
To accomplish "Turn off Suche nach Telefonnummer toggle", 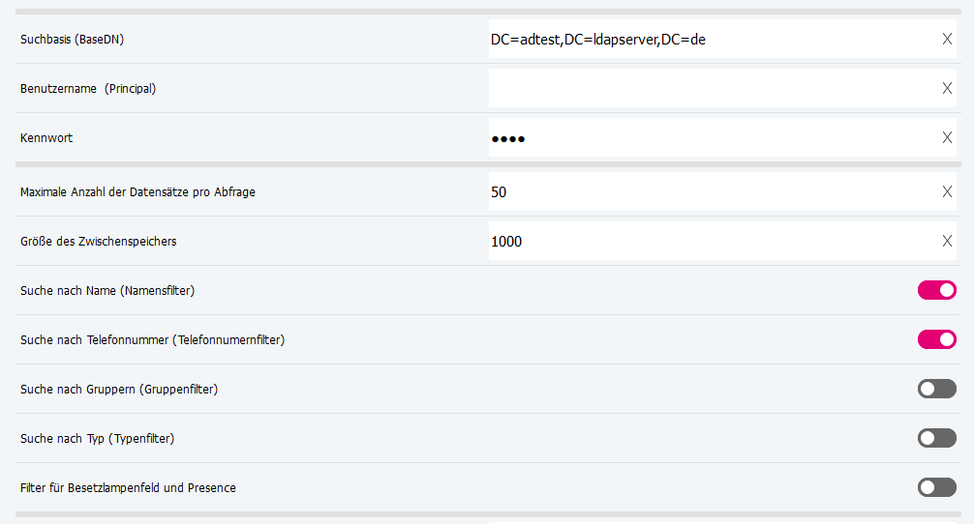I will 936,339.
